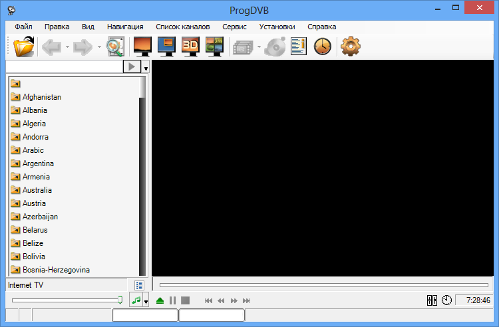Open the Правка menu
Viewport: 499px width, 327px height.
tap(57, 27)
